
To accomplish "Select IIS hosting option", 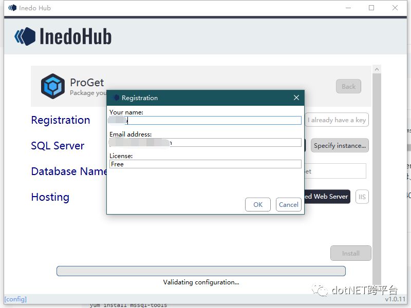I will coord(362,197).
